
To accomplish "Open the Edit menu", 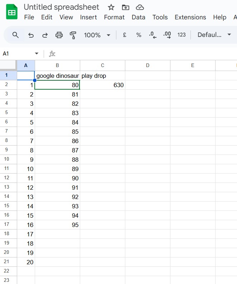I will click(47, 17).
